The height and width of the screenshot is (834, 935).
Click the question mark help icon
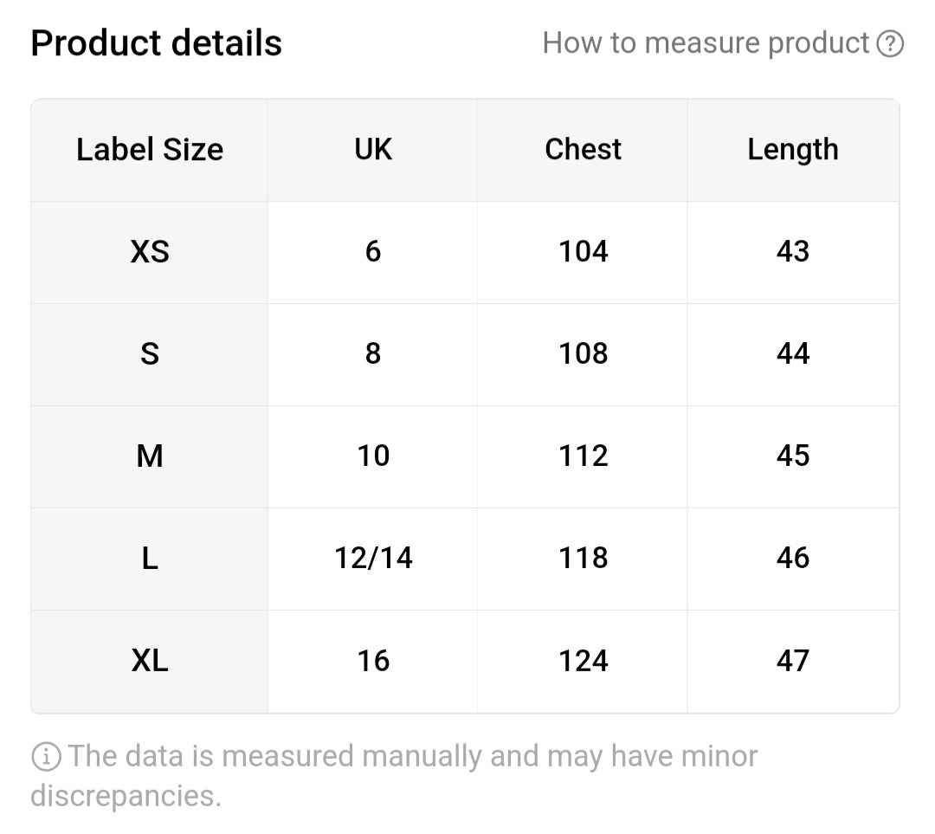(x=890, y=43)
